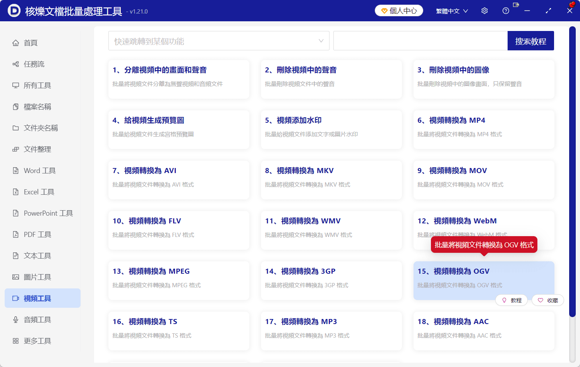
Task: Click the Excel file icon in the sidebar
Action: pyautogui.click(x=15, y=192)
